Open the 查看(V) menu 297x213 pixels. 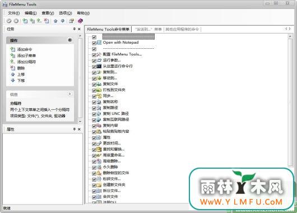48,13
